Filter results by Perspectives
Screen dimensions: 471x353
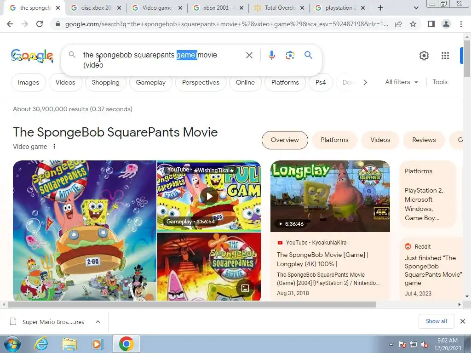tap(201, 82)
